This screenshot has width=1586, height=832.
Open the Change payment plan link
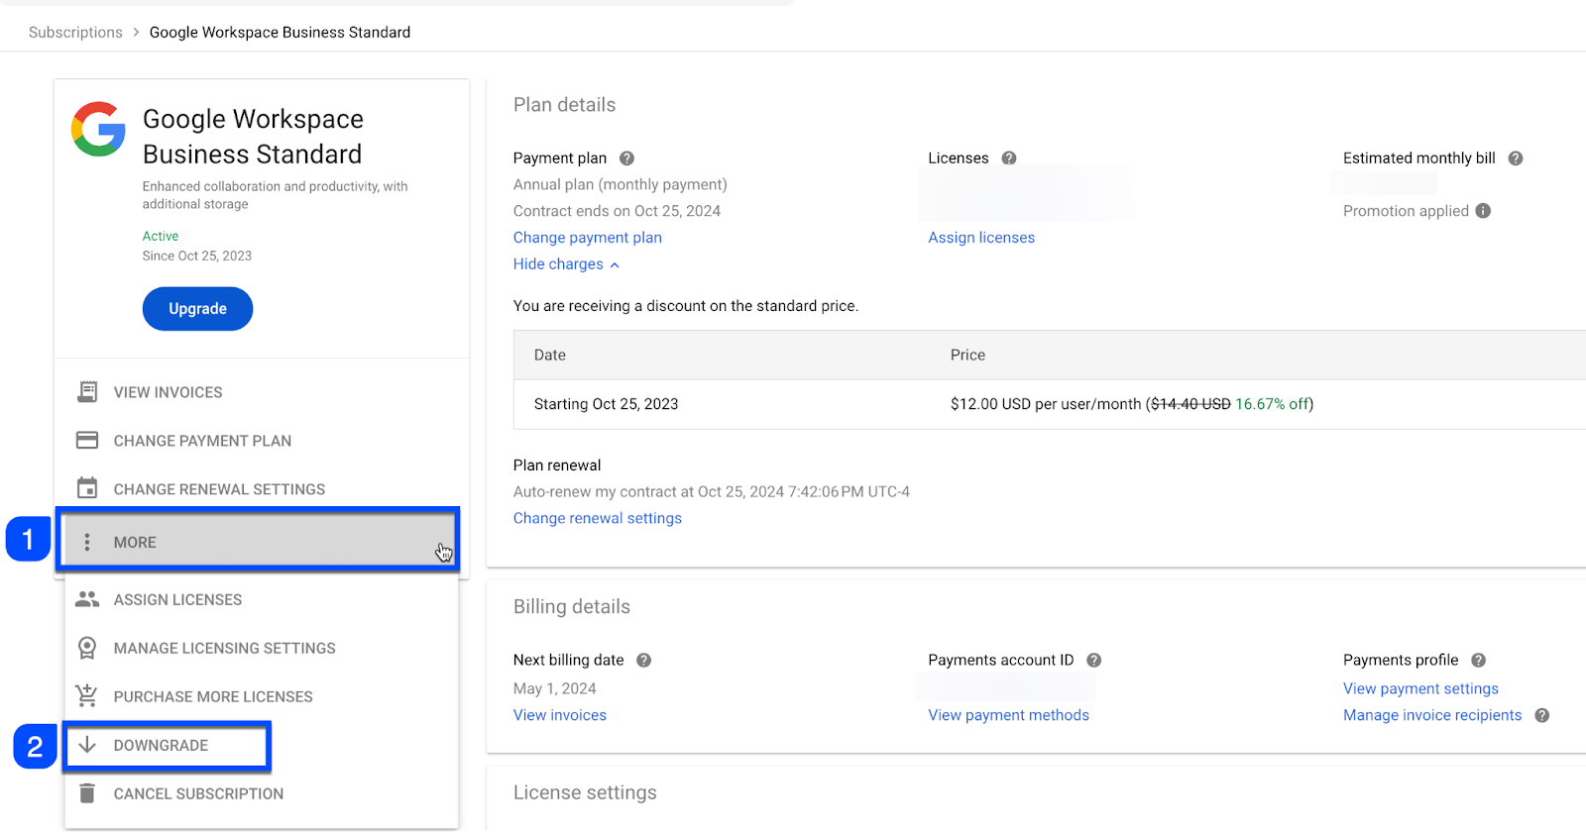coord(588,238)
